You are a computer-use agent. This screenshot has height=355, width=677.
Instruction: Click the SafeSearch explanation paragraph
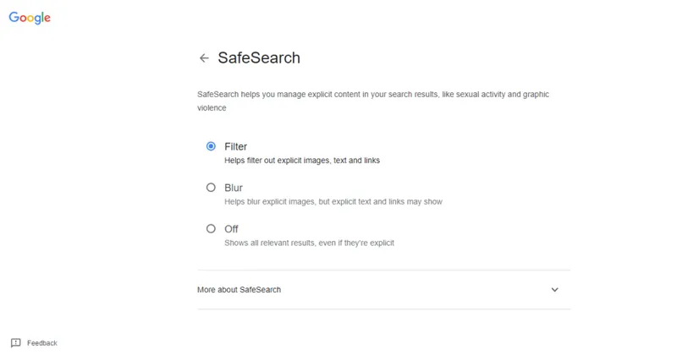(x=373, y=101)
